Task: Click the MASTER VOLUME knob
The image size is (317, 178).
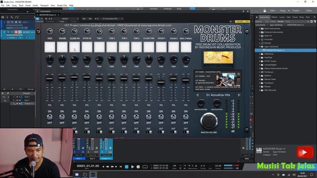Action: pos(209,121)
